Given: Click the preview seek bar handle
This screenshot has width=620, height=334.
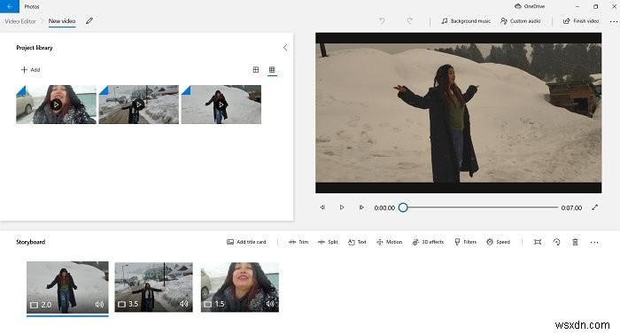Looking at the screenshot, I should tap(403, 207).
